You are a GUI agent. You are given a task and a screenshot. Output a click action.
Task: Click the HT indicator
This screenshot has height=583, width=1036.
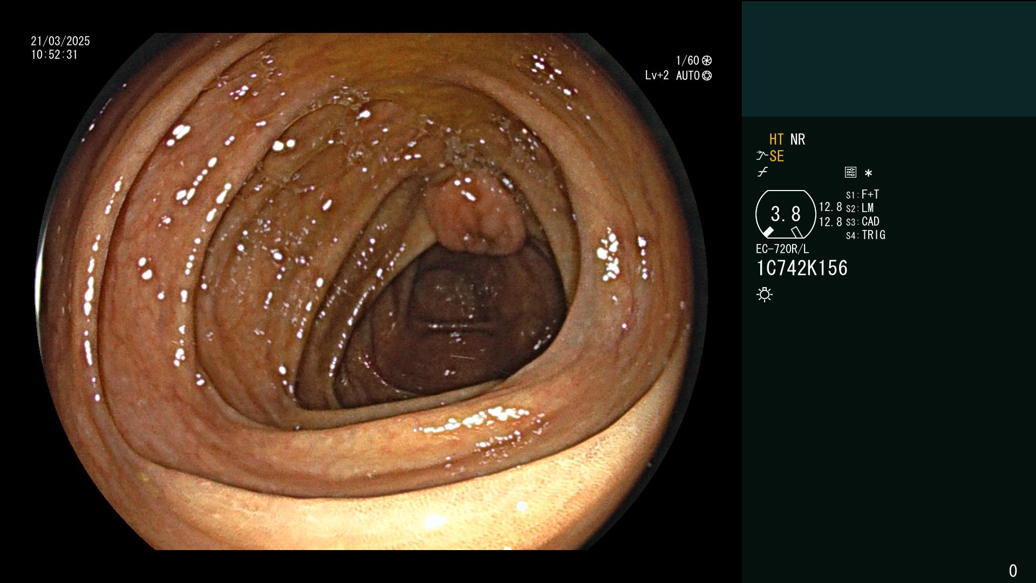776,139
